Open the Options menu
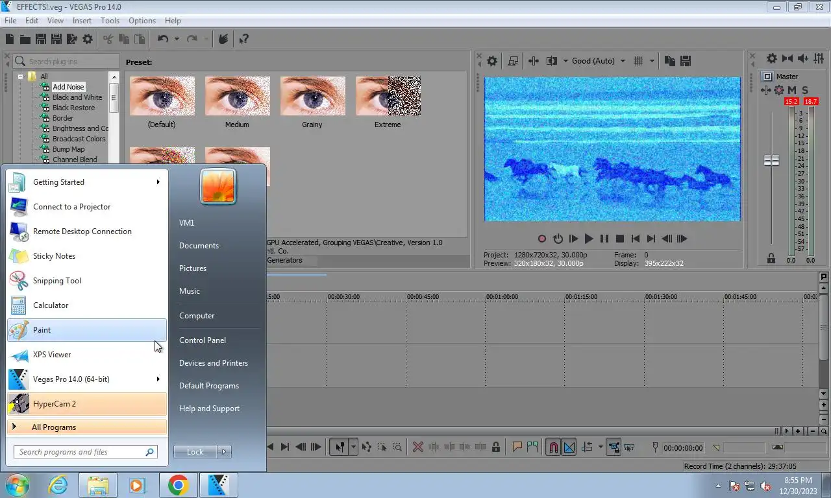Image resolution: width=831 pixels, height=498 pixels. coord(142,21)
